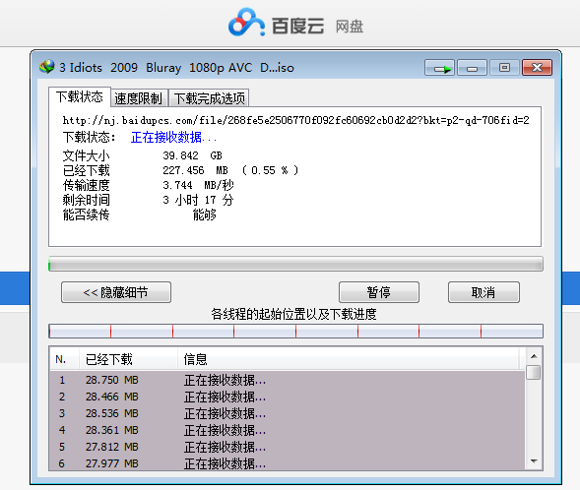The image size is (580, 490).
Task: Select thread row 2 with 28.466 MB
Action: pyautogui.click(x=287, y=397)
